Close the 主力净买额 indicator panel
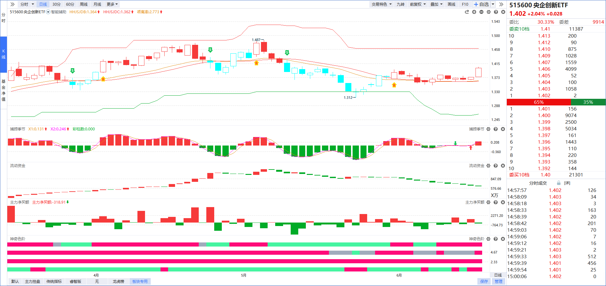The height and width of the screenshot is (286, 606). (x=503, y=202)
